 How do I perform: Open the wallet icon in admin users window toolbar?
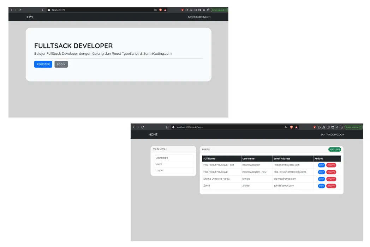point(333,127)
